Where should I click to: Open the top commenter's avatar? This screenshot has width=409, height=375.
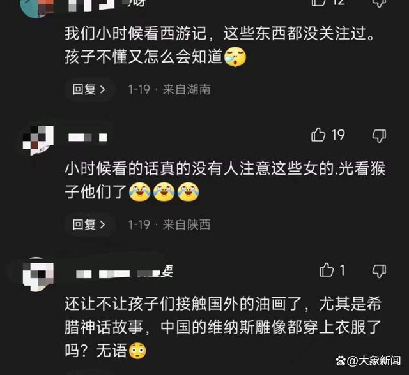(37, 7)
